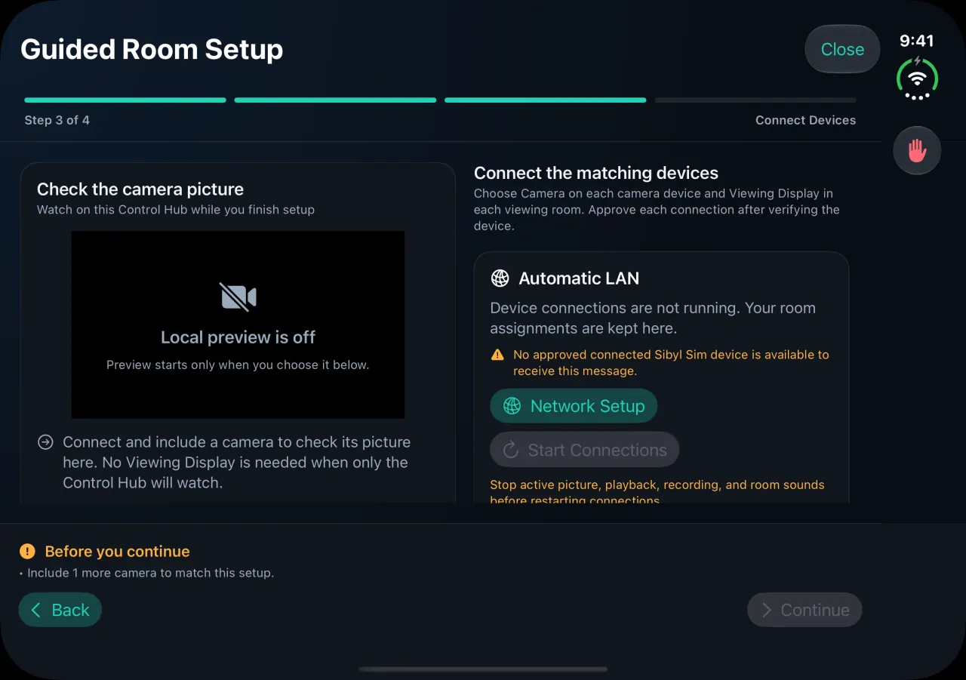The image size is (966, 680).
Task: Click the disabled Continue button
Action: [804, 610]
